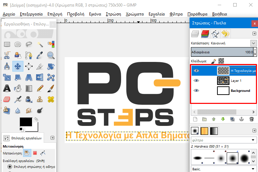Select the Heal tool
The image size is (258, 172).
(51, 99)
